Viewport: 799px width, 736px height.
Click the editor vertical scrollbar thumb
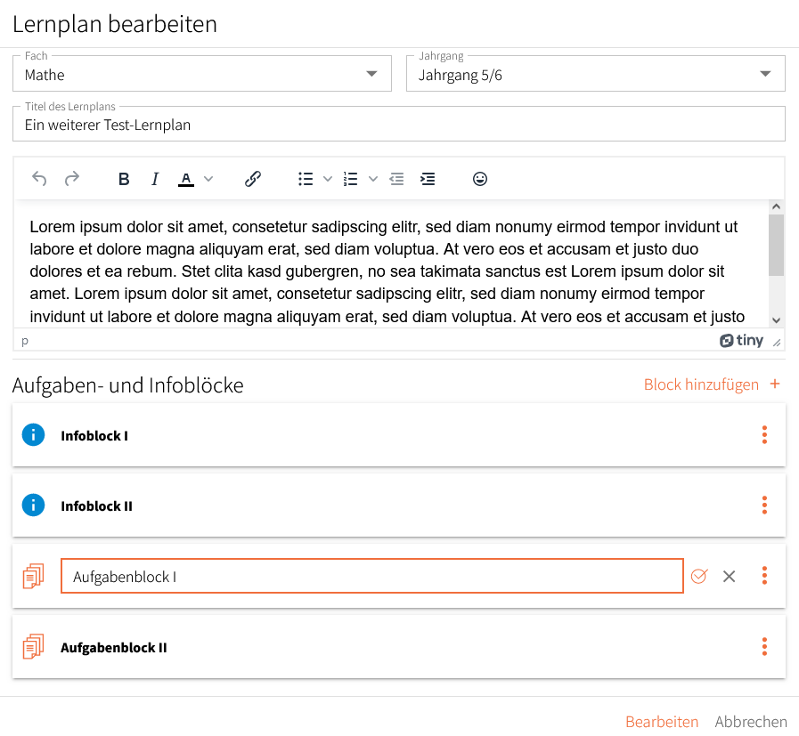coord(776,245)
